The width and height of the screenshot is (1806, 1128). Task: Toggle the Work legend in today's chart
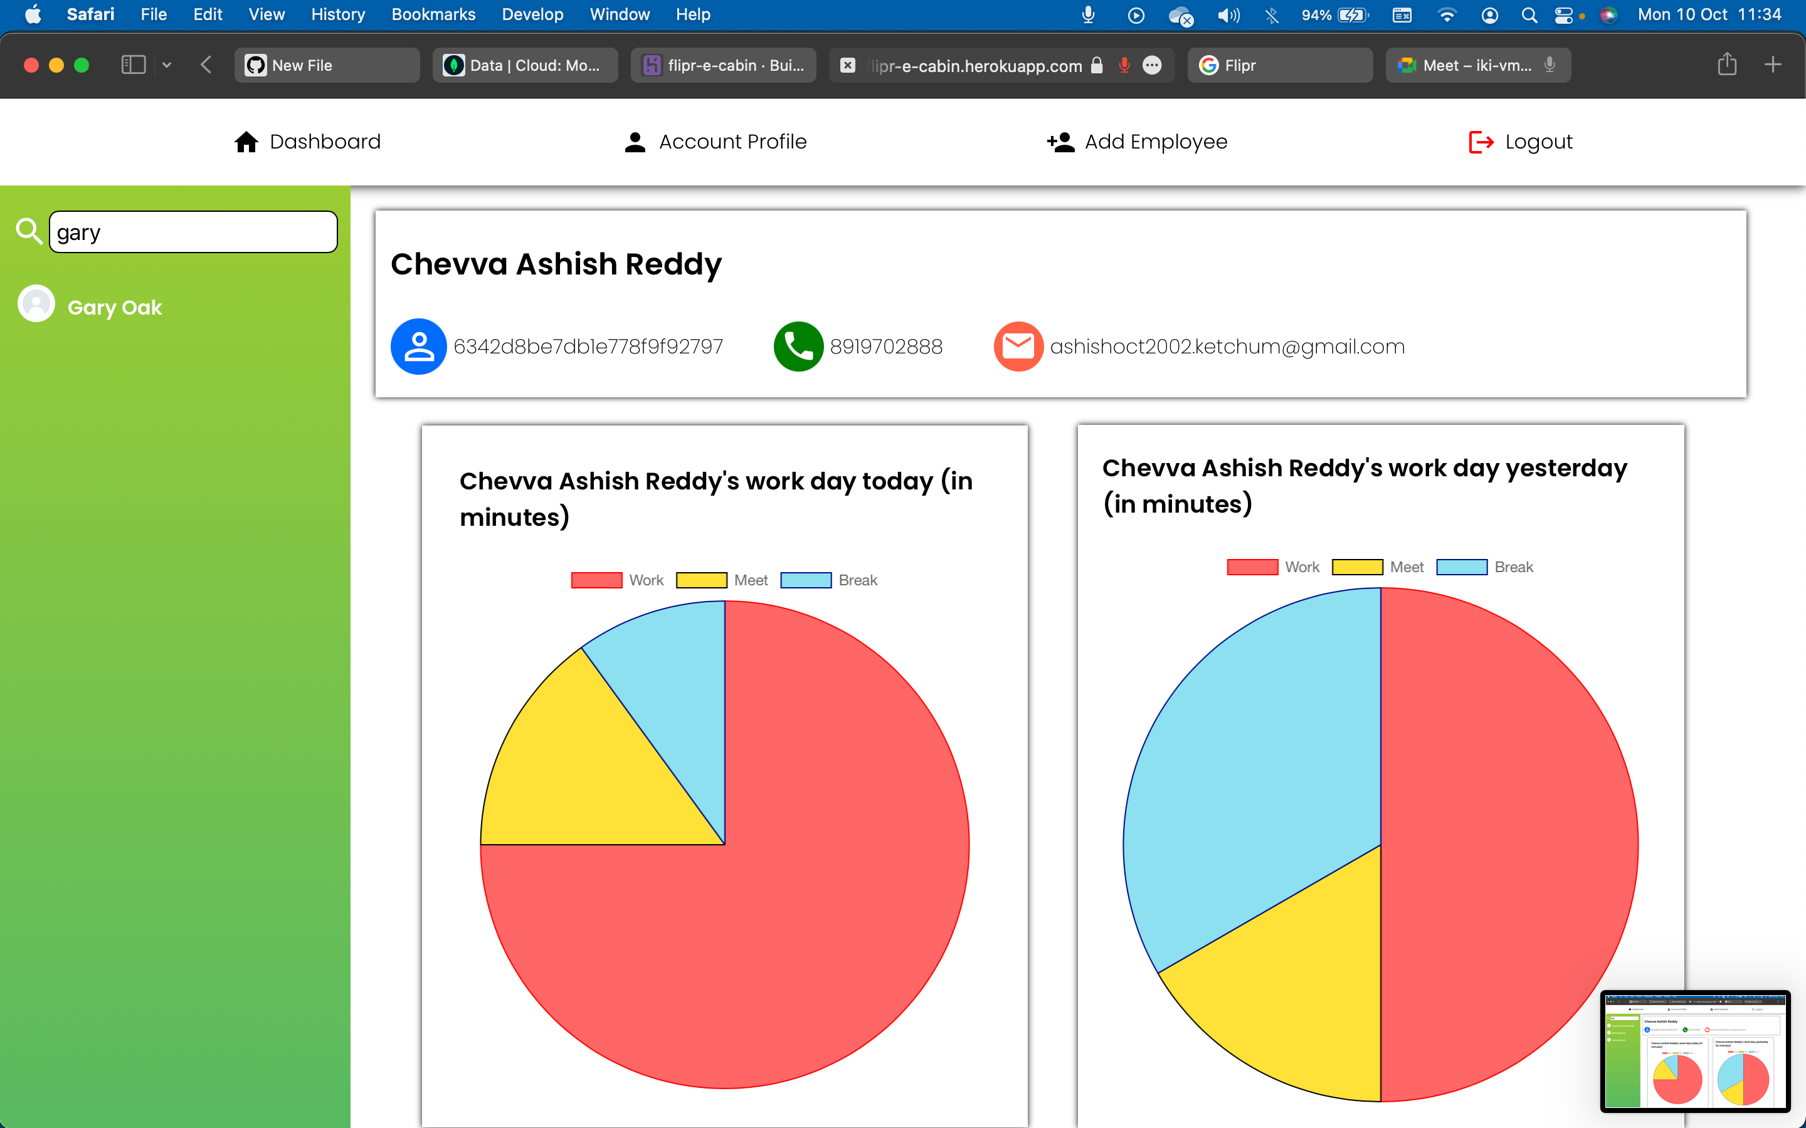(x=617, y=580)
